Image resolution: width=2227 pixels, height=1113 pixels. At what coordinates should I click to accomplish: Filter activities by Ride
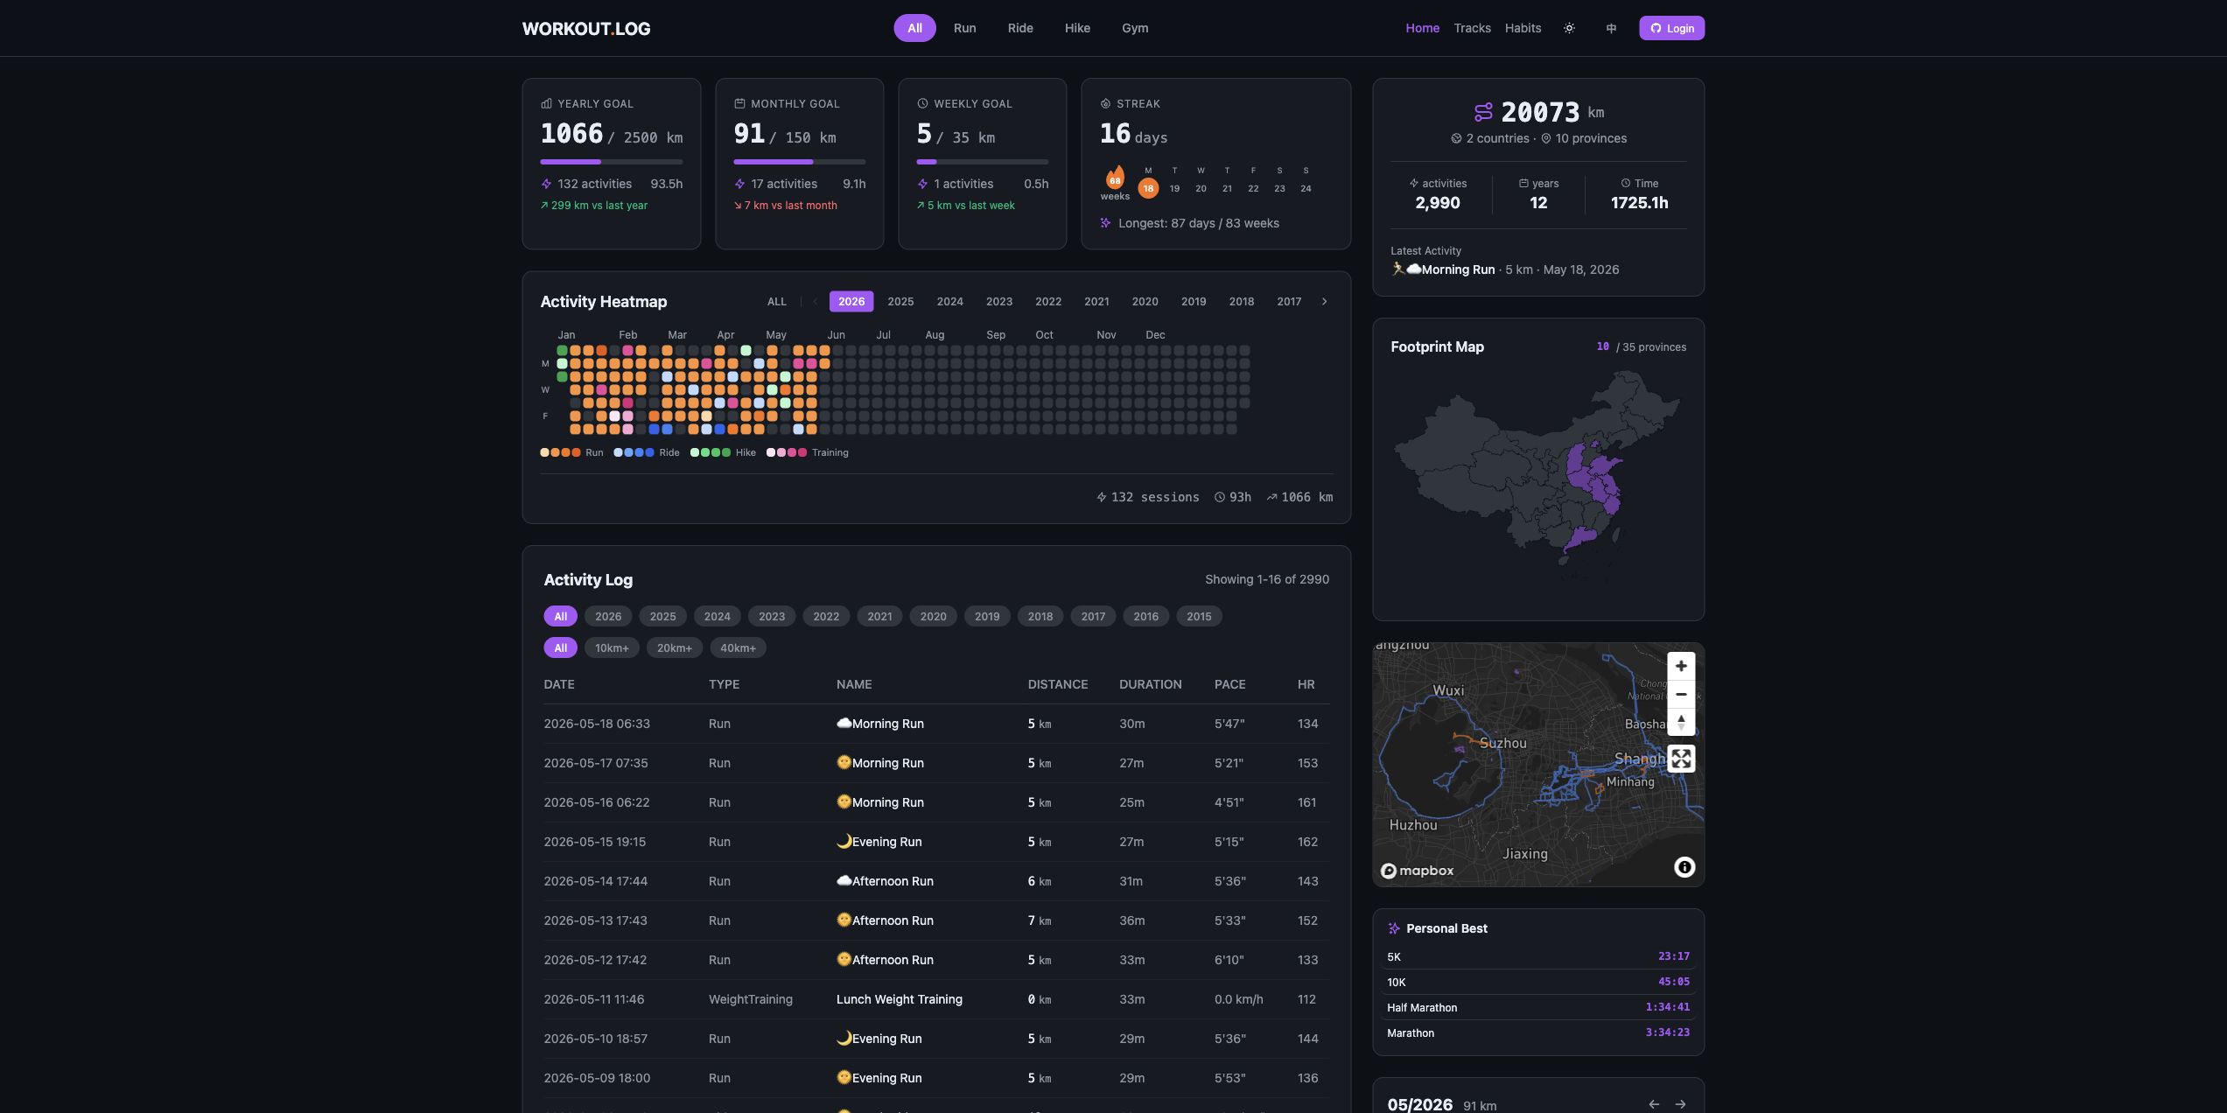pos(1020,28)
